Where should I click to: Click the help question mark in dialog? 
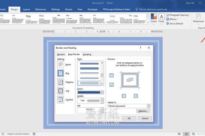click(140, 48)
